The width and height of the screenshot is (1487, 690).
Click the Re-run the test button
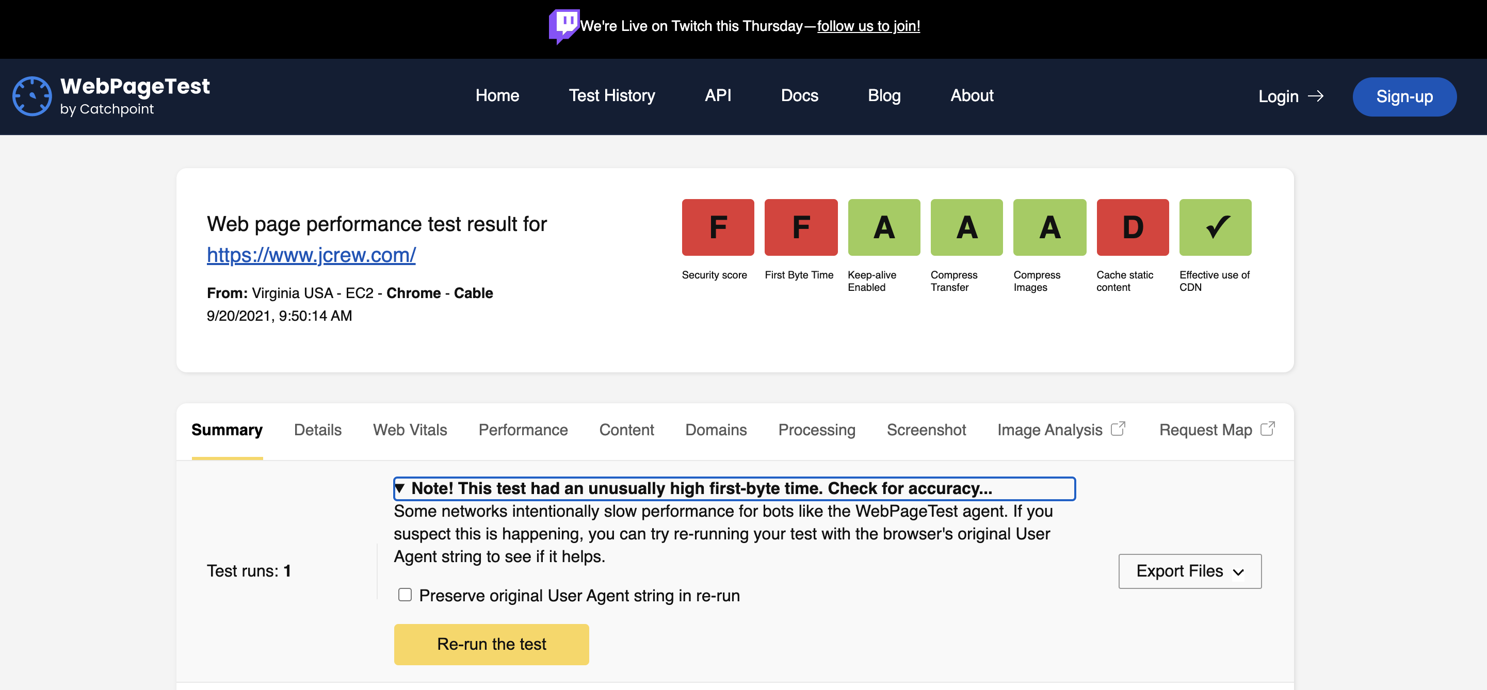(x=491, y=644)
